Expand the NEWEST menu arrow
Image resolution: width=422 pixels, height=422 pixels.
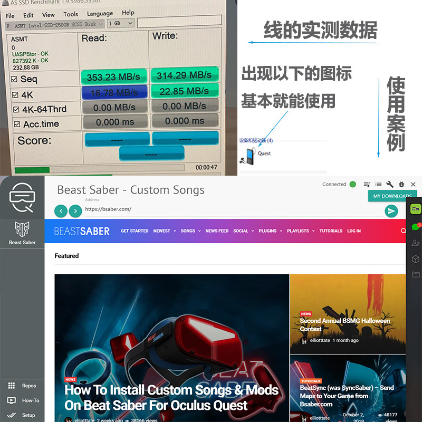click(175, 231)
